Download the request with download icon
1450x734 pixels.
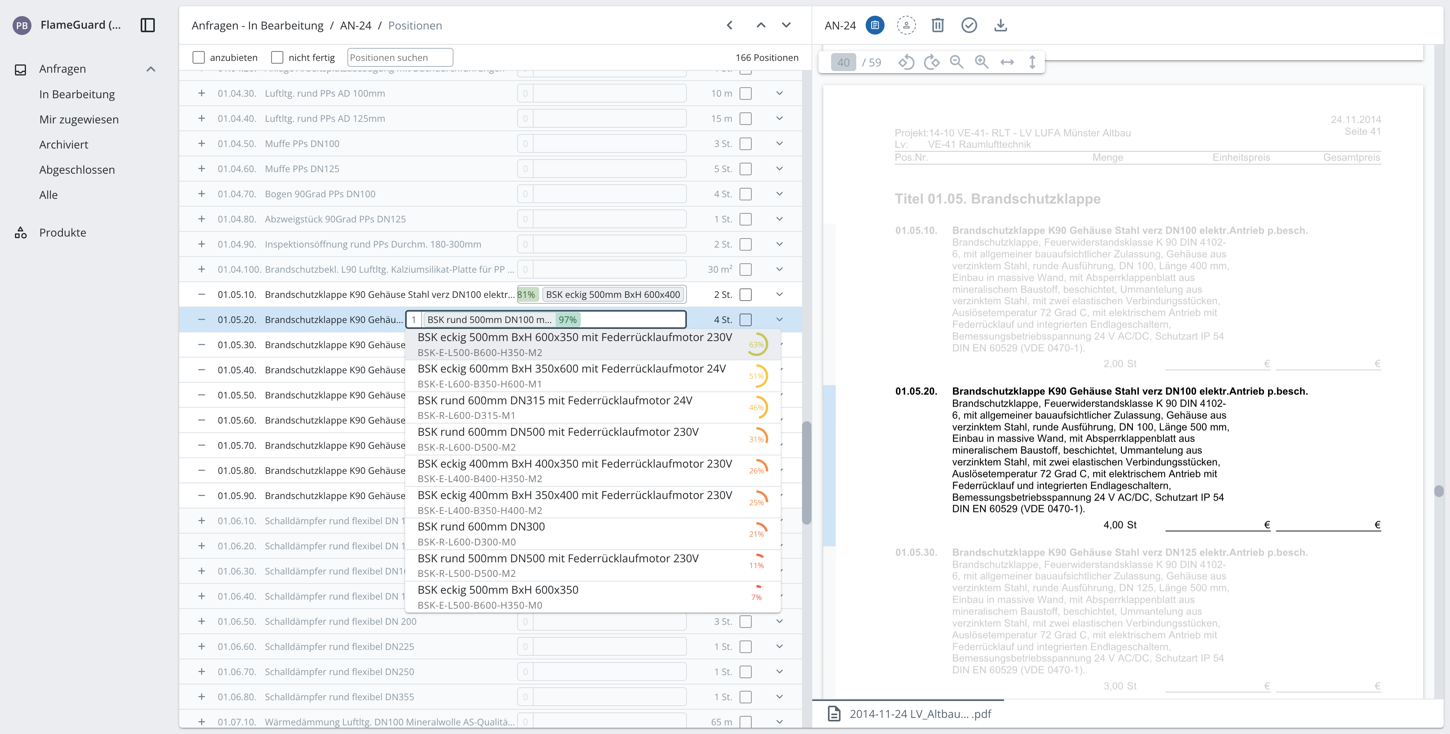click(x=1001, y=25)
